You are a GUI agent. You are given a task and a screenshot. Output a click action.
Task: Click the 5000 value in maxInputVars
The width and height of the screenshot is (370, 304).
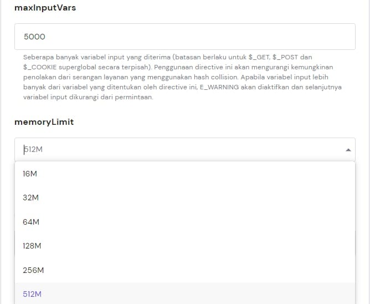(34, 37)
